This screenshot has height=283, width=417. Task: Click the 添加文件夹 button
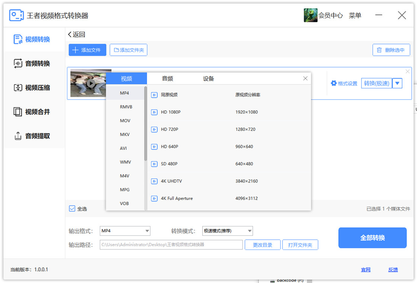pos(129,50)
